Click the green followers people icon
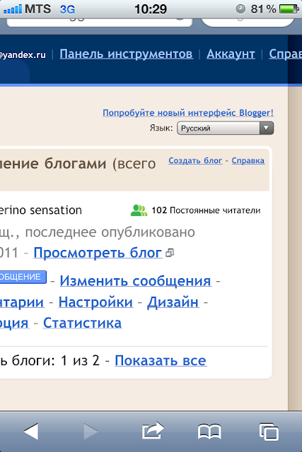Screen dimensions: 302x452 (x=139, y=210)
